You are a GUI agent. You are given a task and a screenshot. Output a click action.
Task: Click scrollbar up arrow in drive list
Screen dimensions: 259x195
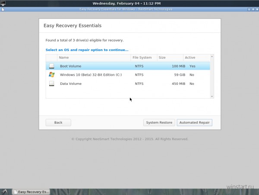coord(212,57)
